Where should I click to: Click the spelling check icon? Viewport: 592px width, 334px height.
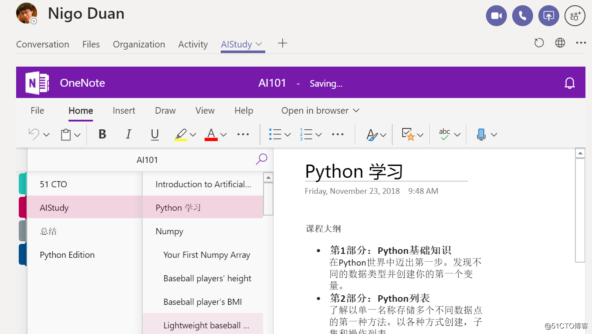445,134
